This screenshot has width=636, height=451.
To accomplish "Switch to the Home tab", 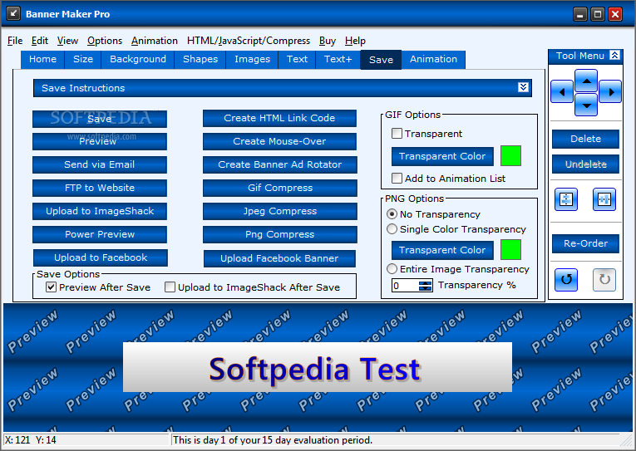I will pos(42,59).
